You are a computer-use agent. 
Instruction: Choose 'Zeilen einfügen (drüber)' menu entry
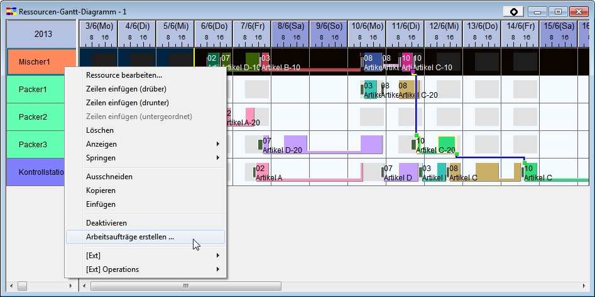(x=128, y=89)
